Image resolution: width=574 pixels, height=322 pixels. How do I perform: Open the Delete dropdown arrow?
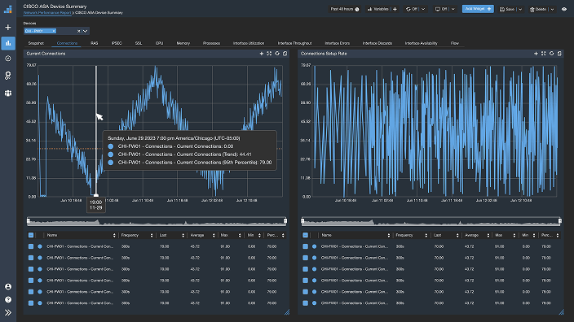tap(553, 10)
